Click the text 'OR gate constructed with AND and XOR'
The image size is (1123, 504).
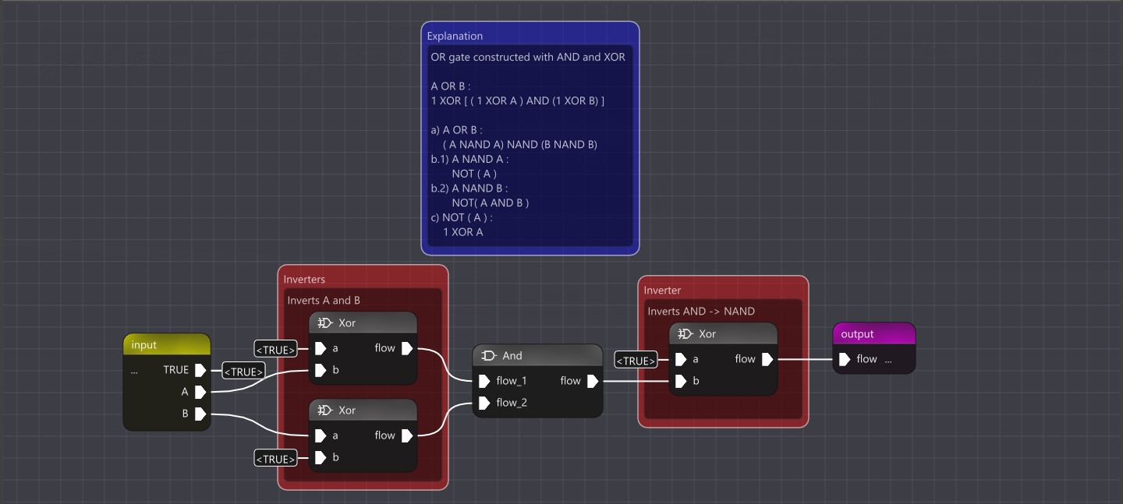point(528,57)
